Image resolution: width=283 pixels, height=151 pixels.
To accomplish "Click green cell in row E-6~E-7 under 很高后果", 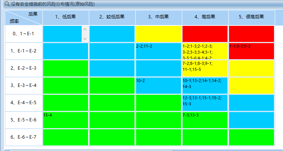I will [x=252, y=137].
